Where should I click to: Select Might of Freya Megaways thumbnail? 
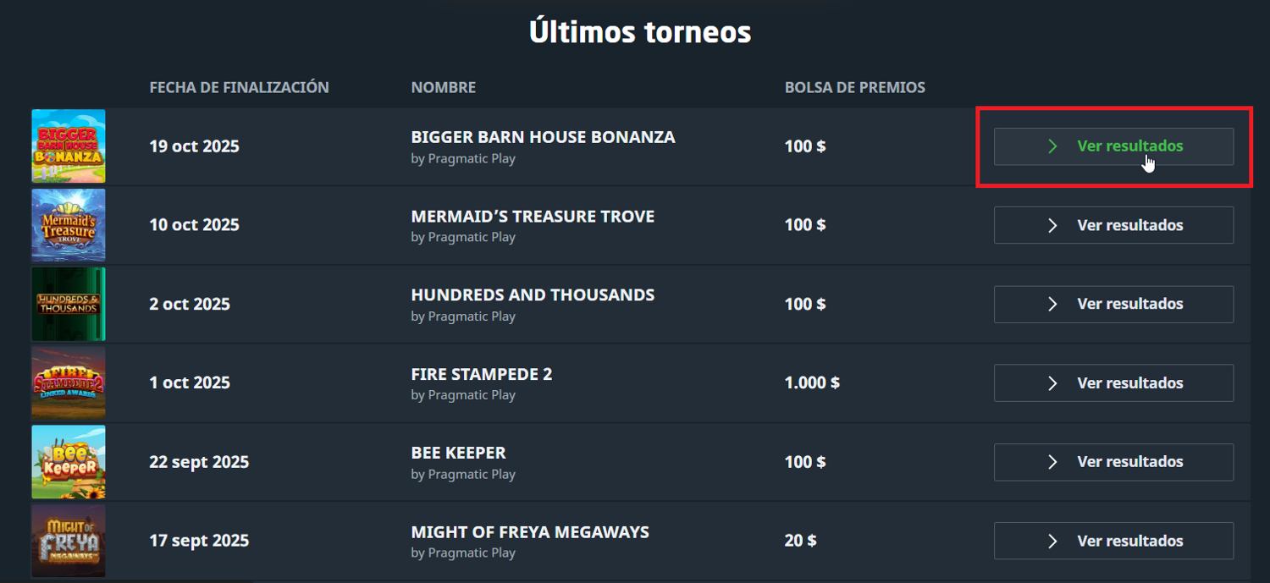coord(69,540)
